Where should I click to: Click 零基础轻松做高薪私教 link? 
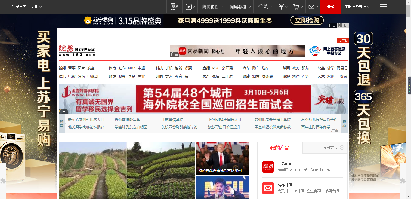pos(273,127)
